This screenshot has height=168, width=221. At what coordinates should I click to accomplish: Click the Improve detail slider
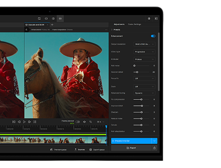[141, 106]
